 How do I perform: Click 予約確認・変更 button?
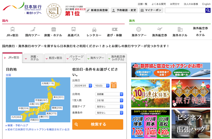pyautogui.click(x=124, y=10)
